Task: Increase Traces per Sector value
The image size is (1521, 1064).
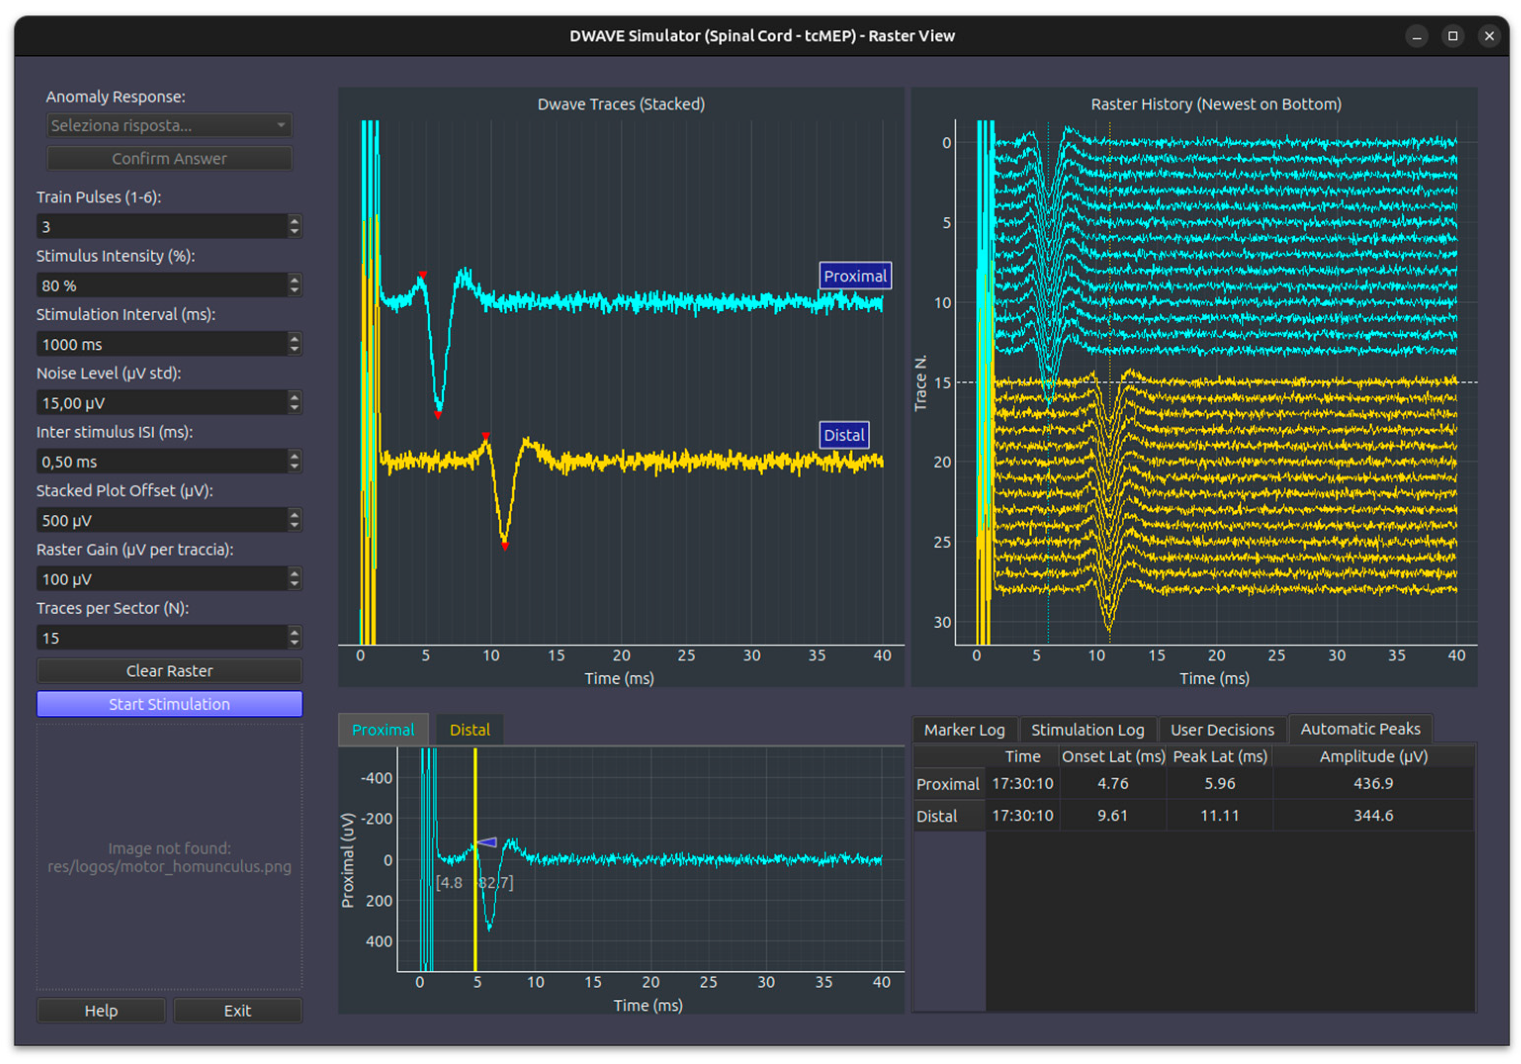Action: pos(294,632)
